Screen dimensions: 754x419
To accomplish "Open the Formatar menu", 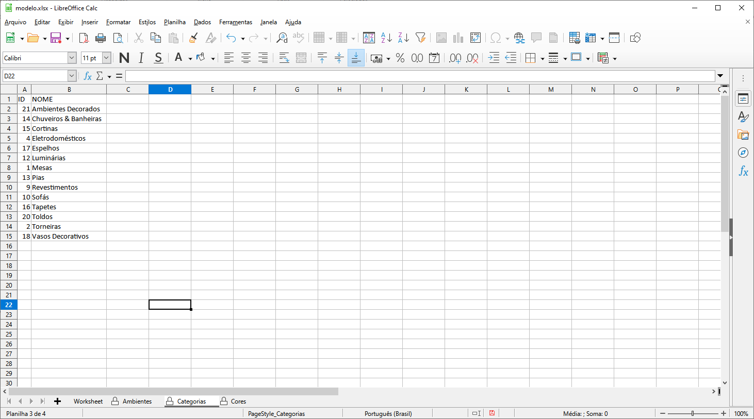I will 118,22.
